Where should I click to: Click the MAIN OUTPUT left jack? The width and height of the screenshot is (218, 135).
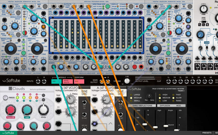tap(102, 82)
